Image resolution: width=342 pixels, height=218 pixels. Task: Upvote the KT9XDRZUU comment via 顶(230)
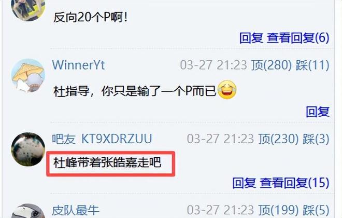coord(278,139)
